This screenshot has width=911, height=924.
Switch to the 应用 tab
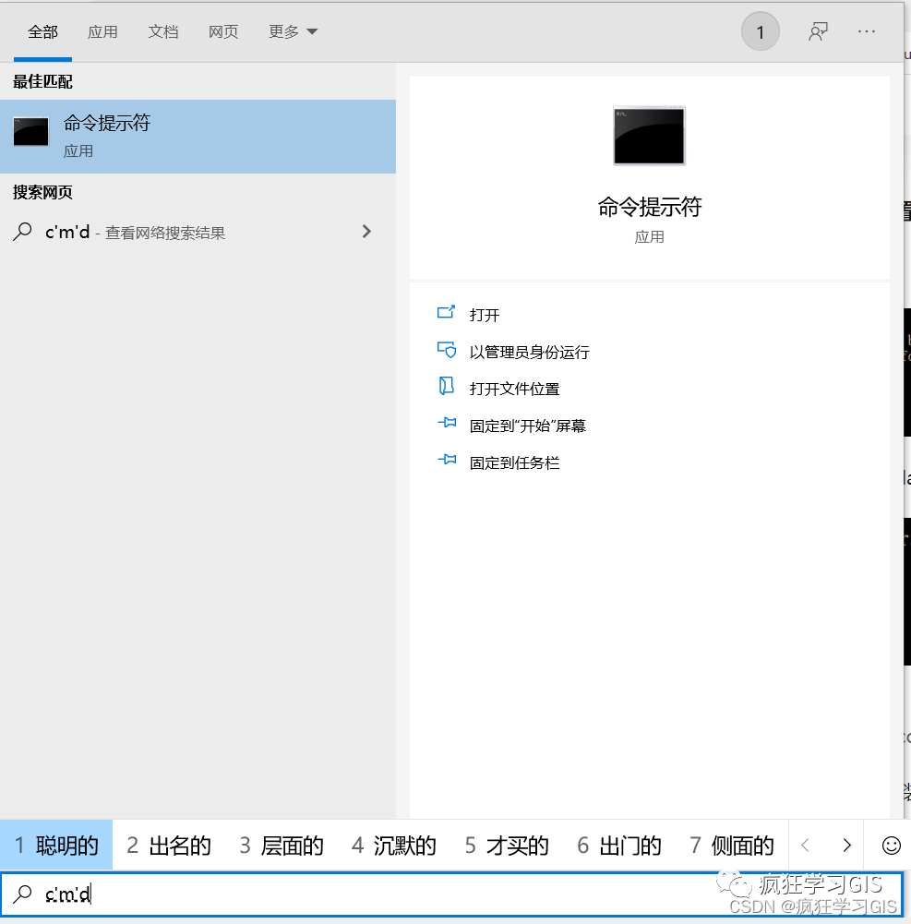(x=103, y=30)
